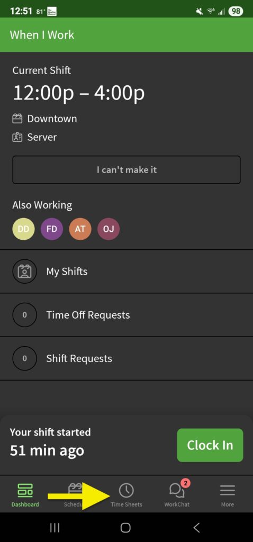253x542 pixels.
Task: Tap the Time Off Requests count circle
Action: click(24, 315)
